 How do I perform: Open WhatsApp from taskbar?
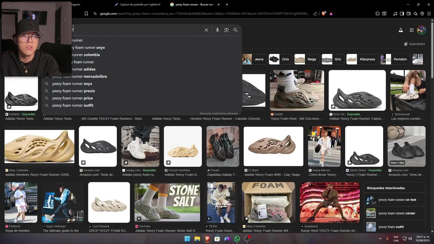[237, 239]
